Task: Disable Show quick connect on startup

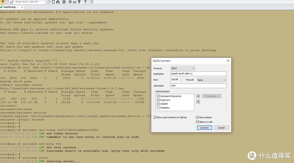Action: 155,117
